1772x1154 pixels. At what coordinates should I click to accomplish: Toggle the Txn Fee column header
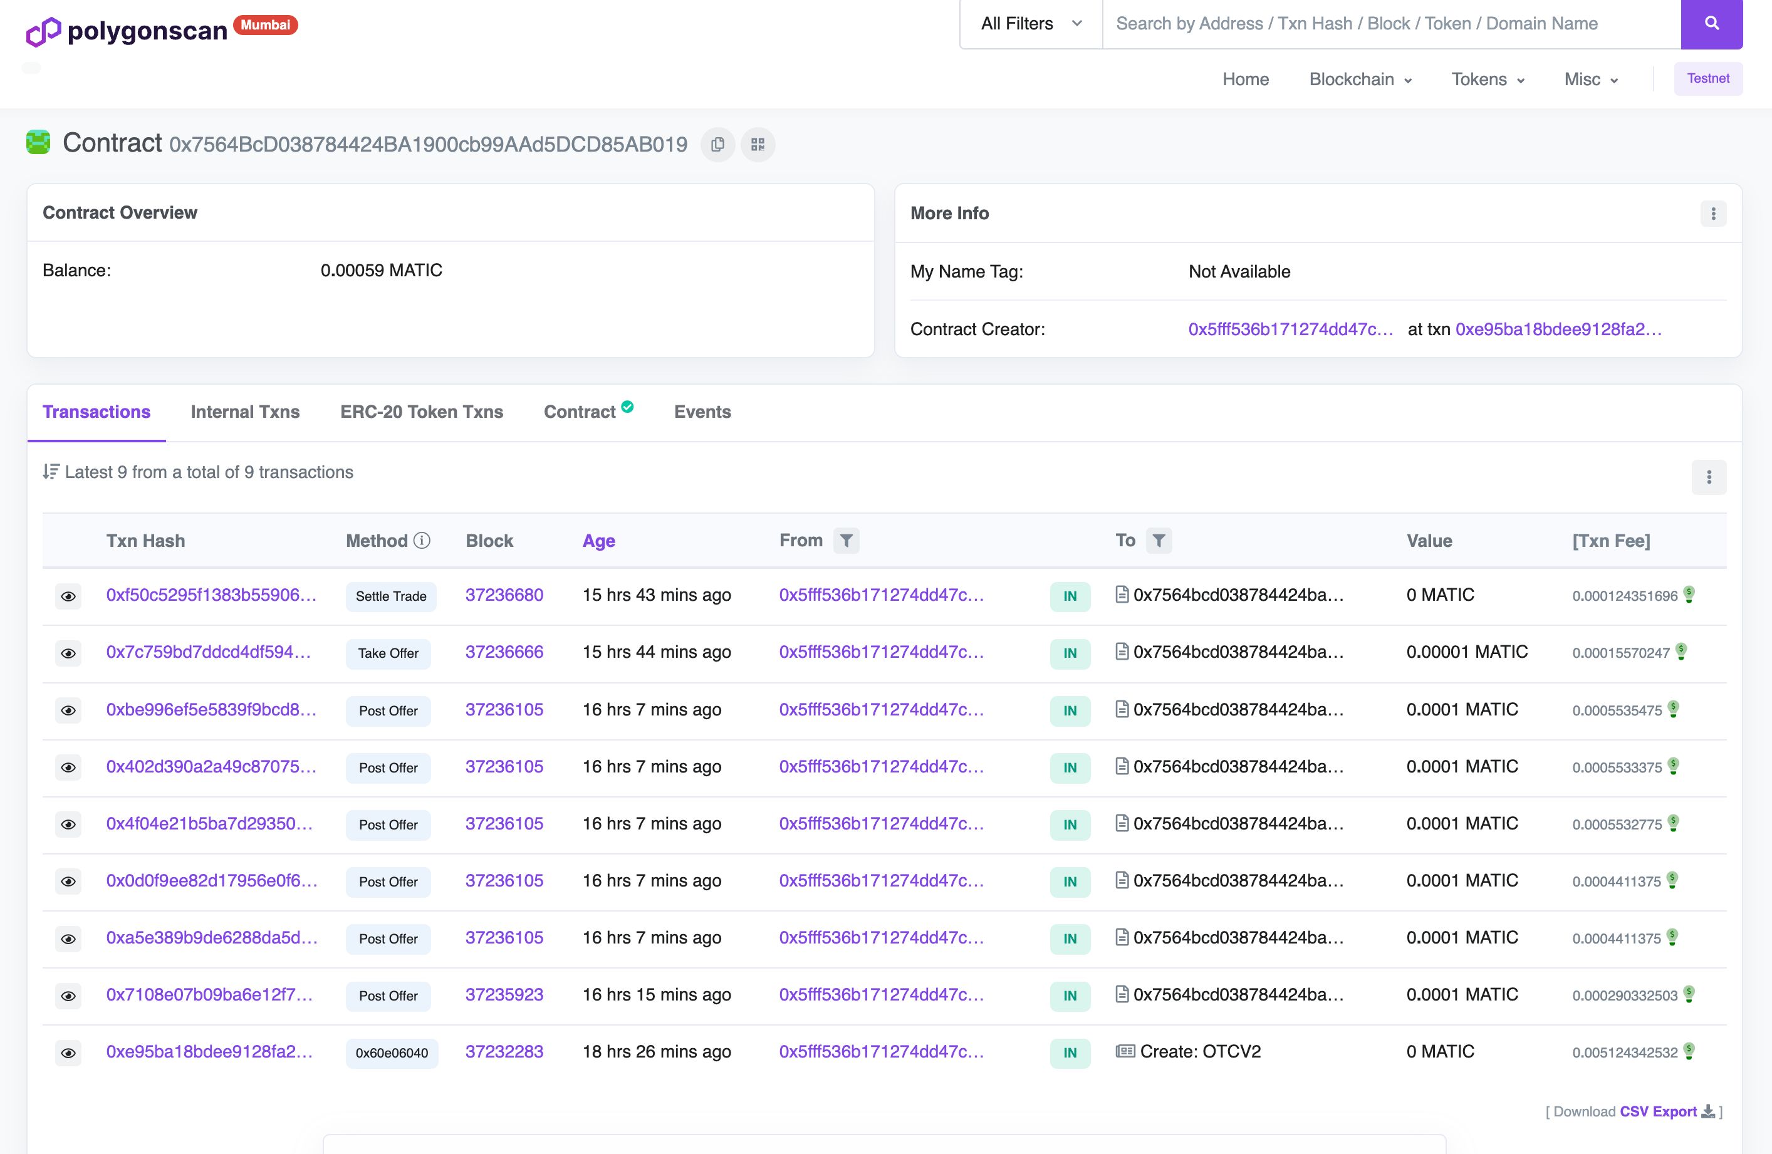pyautogui.click(x=1611, y=541)
